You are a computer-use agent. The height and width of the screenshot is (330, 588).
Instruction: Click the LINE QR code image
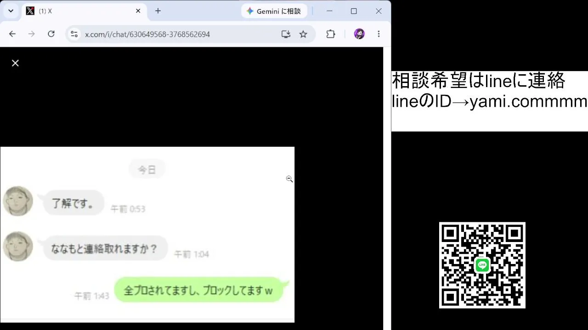(x=482, y=265)
